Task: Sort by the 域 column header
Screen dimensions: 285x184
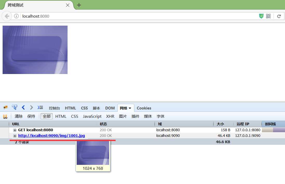Action: coord(184,124)
